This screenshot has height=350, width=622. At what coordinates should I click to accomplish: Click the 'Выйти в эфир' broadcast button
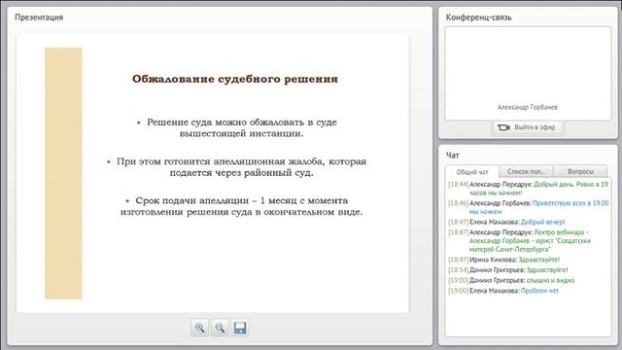tap(528, 127)
